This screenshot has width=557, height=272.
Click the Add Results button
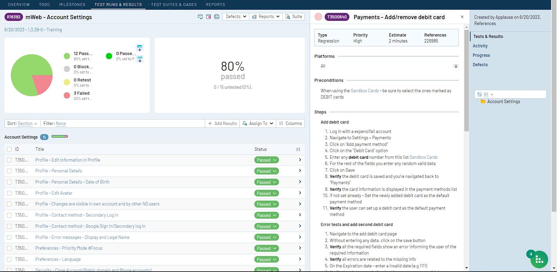pyautogui.click(x=222, y=124)
